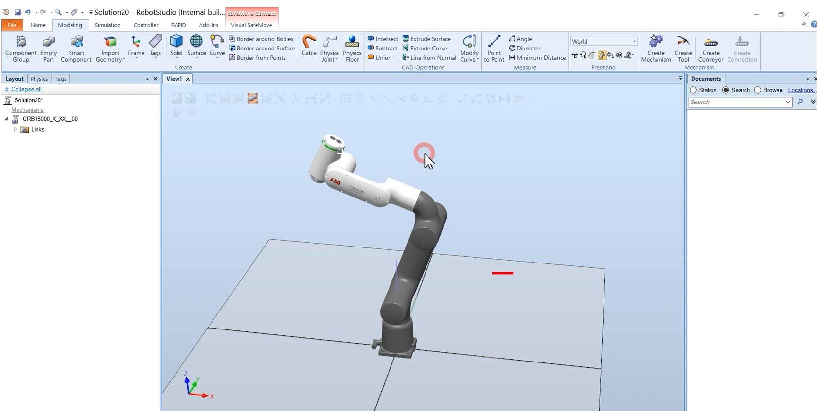Measure Point to Point distance
This screenshot has height=411, width=817.
[494, 49]
